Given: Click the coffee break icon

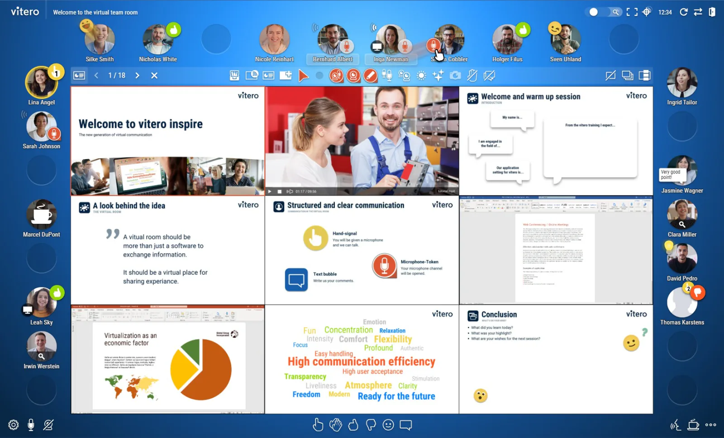Looking at the screenshot, I should (693, 425).
